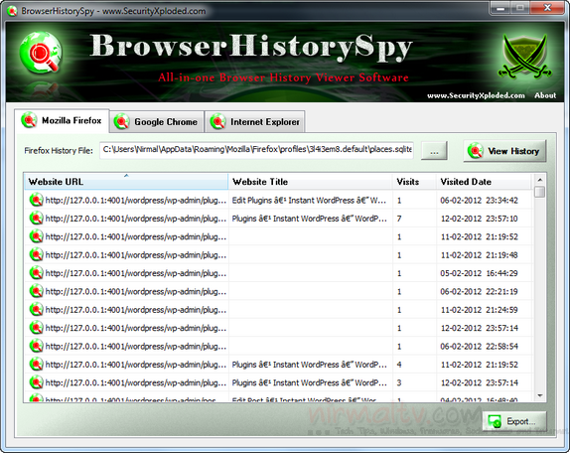This screenshot has height=453, width=570.
Task: Click the View History button
Action: [504, 151]
